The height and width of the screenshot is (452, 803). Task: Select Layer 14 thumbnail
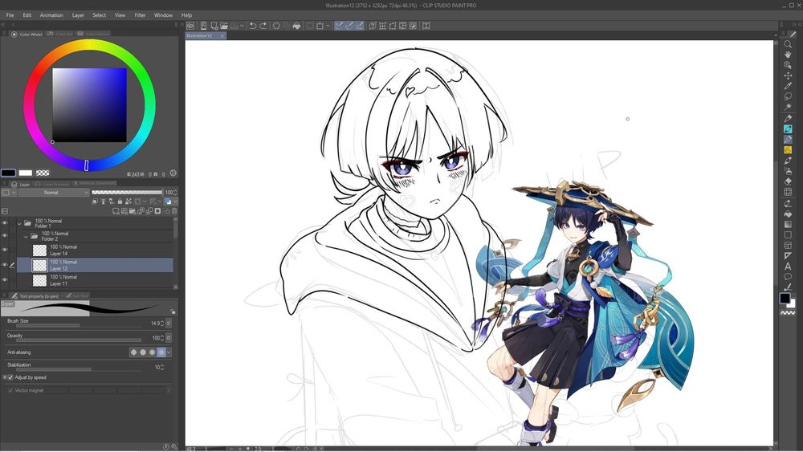coord(39,250)
